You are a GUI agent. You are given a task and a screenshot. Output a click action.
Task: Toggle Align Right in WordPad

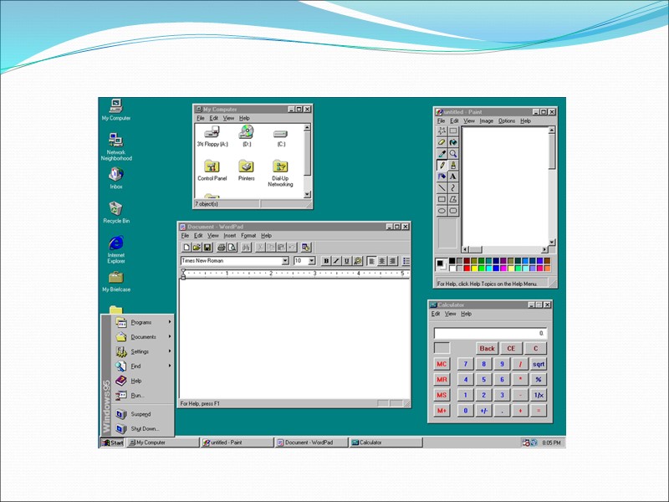(392, 261)
